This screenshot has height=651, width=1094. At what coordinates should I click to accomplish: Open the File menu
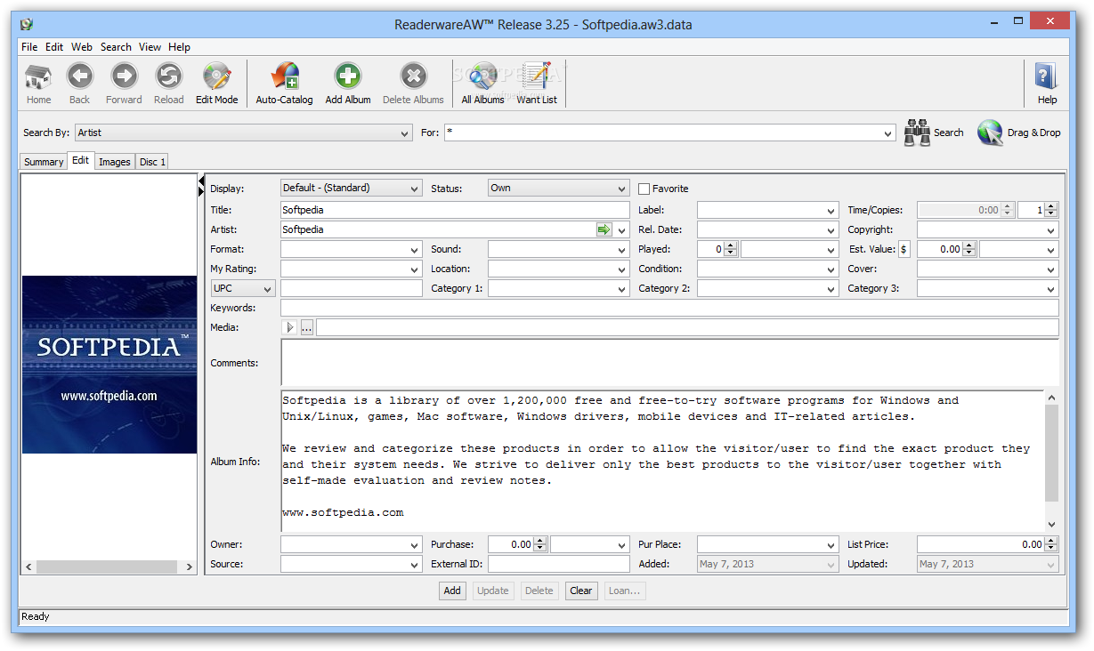(x=29, y=47)
